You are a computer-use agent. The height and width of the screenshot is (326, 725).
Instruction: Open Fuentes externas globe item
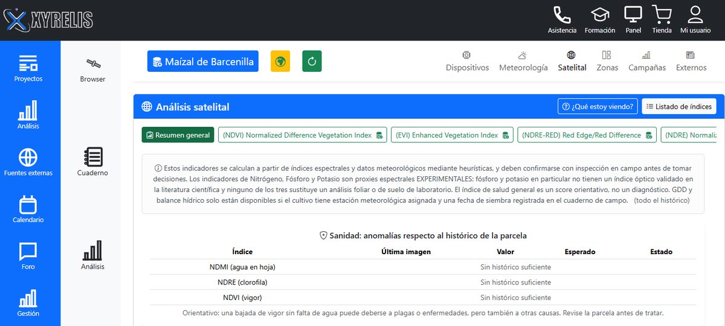(x=28, y=162)
